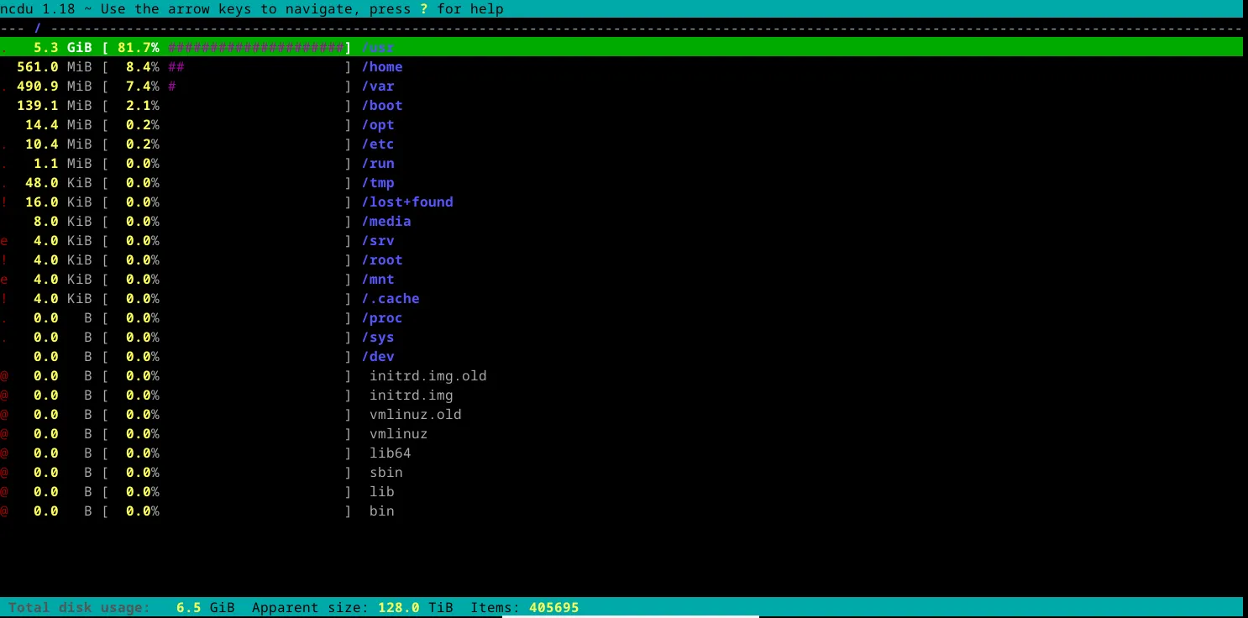Select the /boot directory entry
This screenshot has width=1248, height=618.
(x=382, y=106)
